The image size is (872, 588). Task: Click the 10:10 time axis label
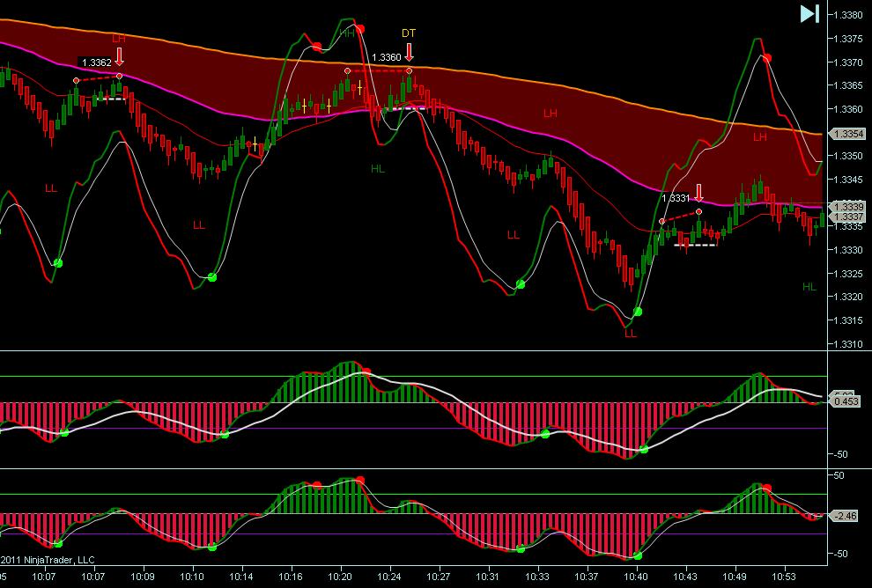[x=192, y=577]
